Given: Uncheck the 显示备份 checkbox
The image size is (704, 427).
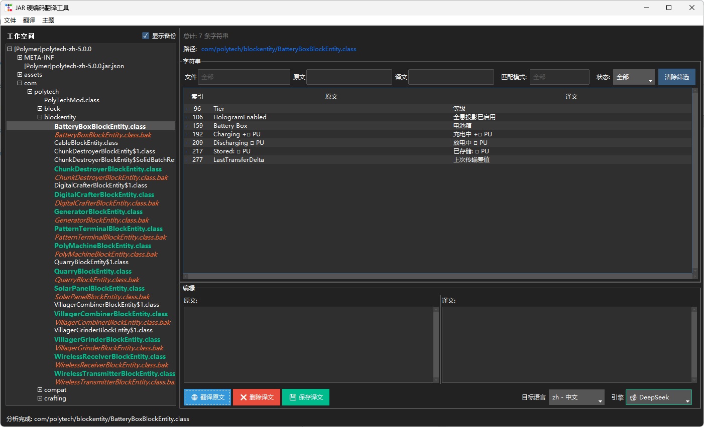Looking at the screenshot, I should click(146, 36).
